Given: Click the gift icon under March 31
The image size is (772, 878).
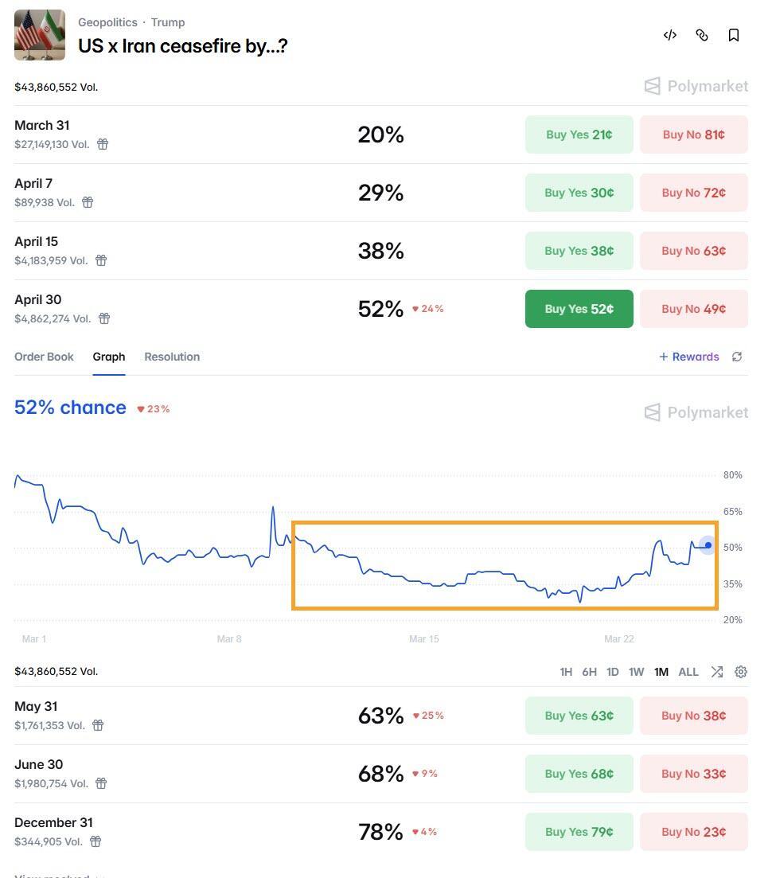Looking at the screenshot, I should [103, 144].
